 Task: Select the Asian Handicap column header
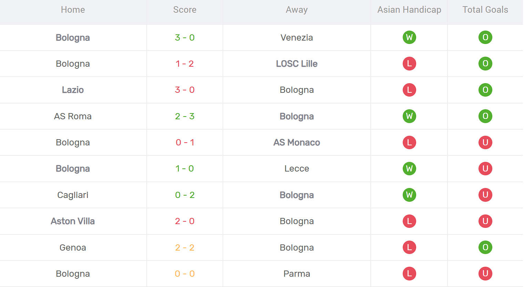tap(409, 10)
